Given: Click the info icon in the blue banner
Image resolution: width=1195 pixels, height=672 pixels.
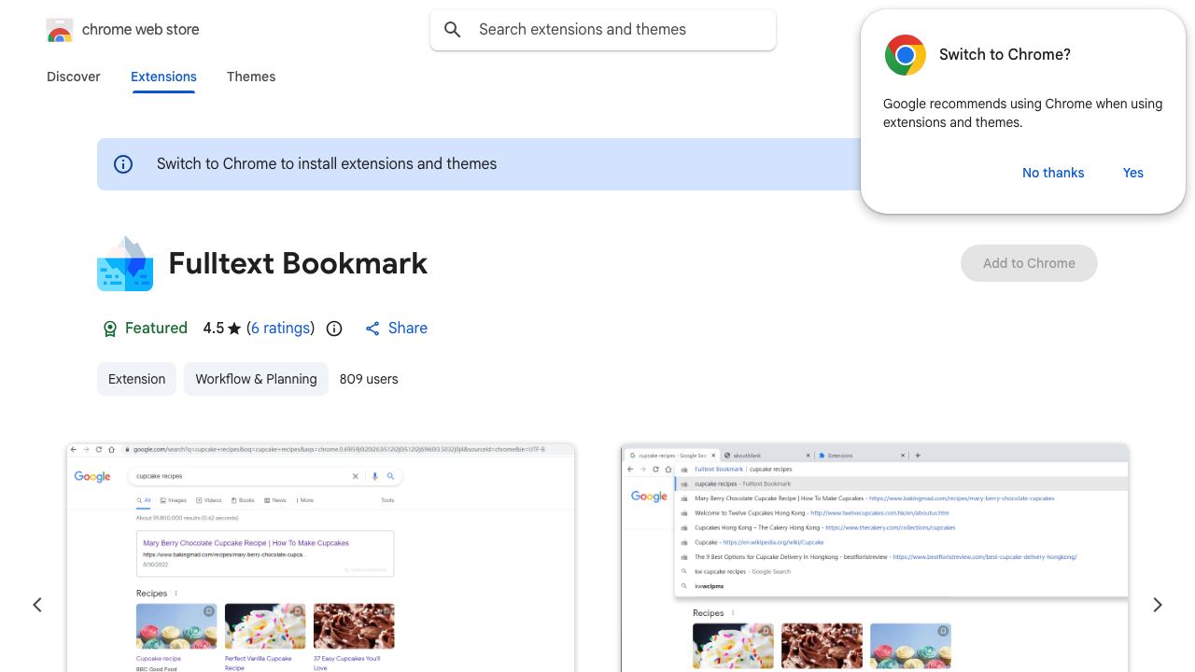Looking at the screenshot, I should [x=123, y=164].
